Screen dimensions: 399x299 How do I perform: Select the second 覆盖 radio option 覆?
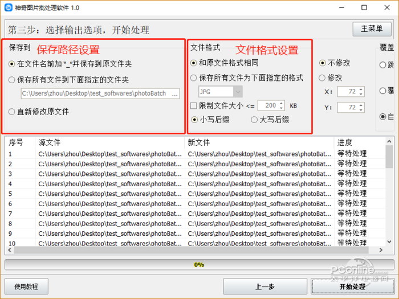pos(382,91)
